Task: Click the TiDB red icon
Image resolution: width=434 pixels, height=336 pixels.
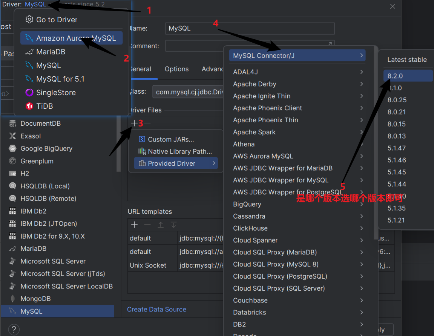Action: click(29, 106)
